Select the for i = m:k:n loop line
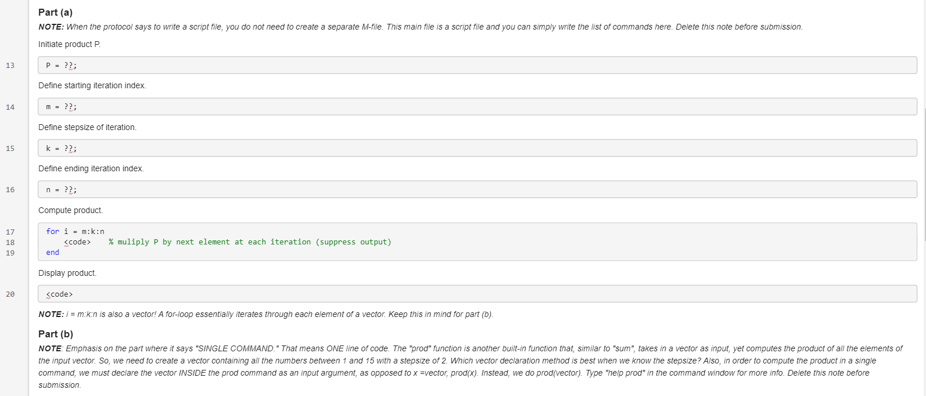926x396 pixels. tap(76, 231)
